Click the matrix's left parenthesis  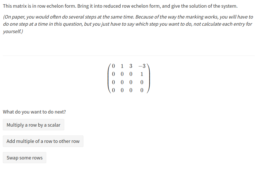pyautogui.click(x=109, y=78)
